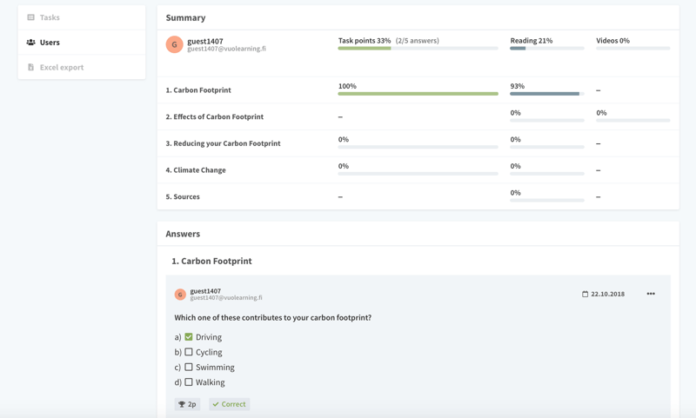
Task: Open the three-dot menu on answer card
Action: [x=651, y=294]
